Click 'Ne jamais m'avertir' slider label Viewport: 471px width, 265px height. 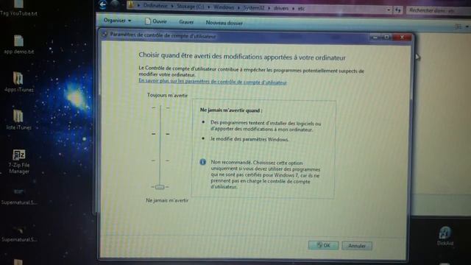tap(167, 200)
